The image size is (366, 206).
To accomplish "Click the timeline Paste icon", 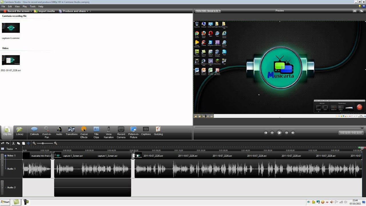I will [23, 143].
